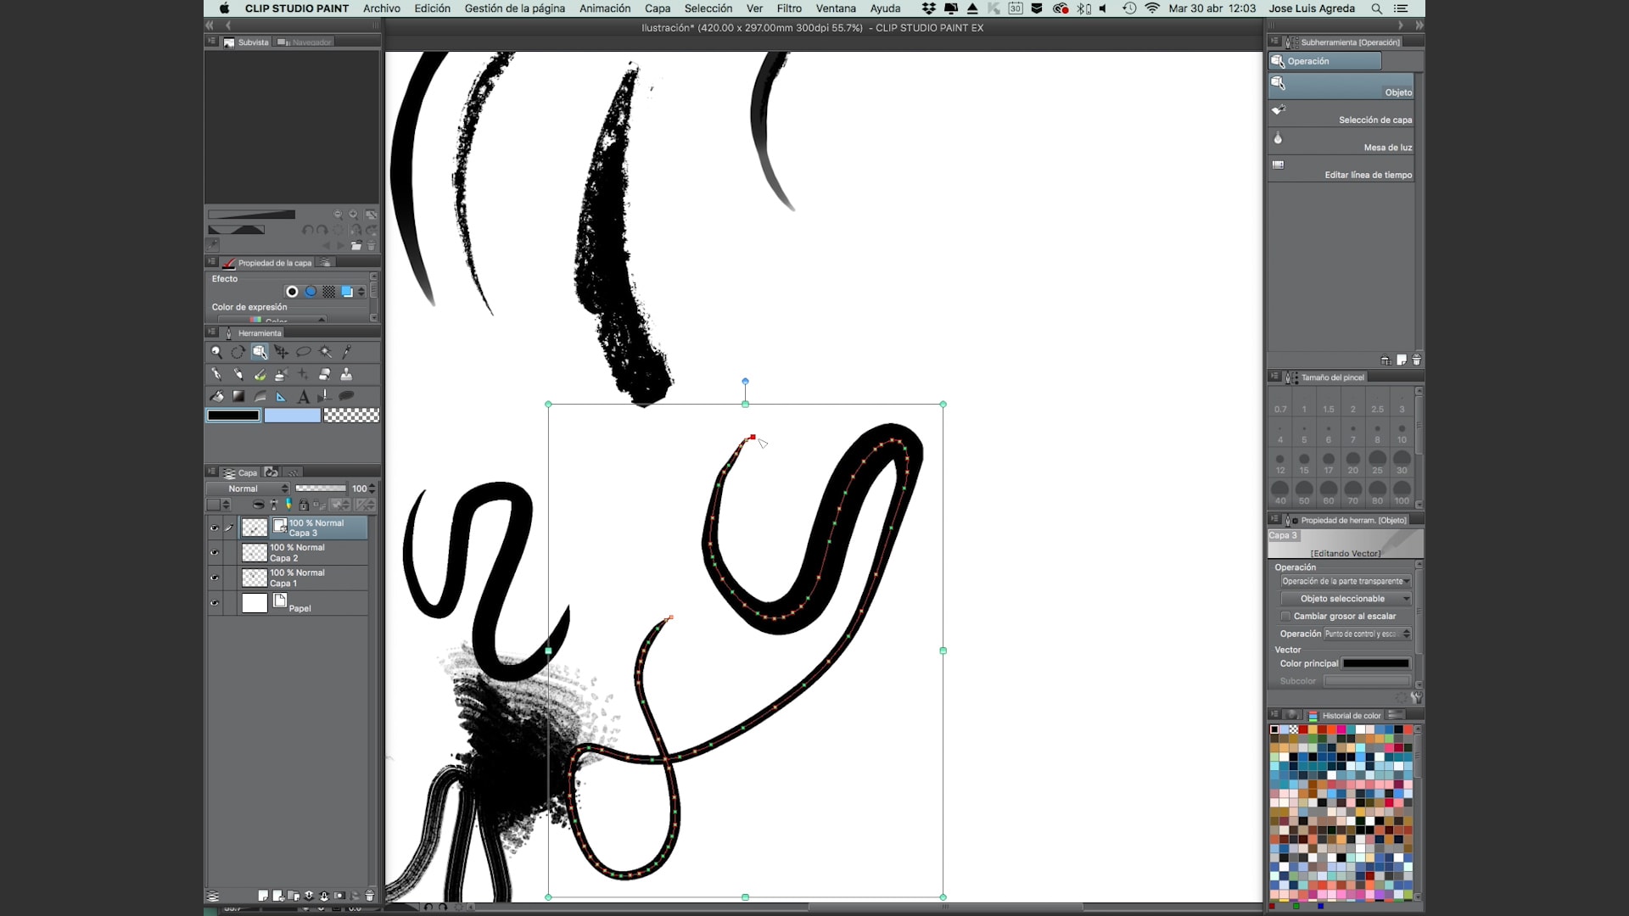Enable Cambiar grosor al escalar checkbox
This screenshot has width=1629, height=916.
coord(1285,617)
